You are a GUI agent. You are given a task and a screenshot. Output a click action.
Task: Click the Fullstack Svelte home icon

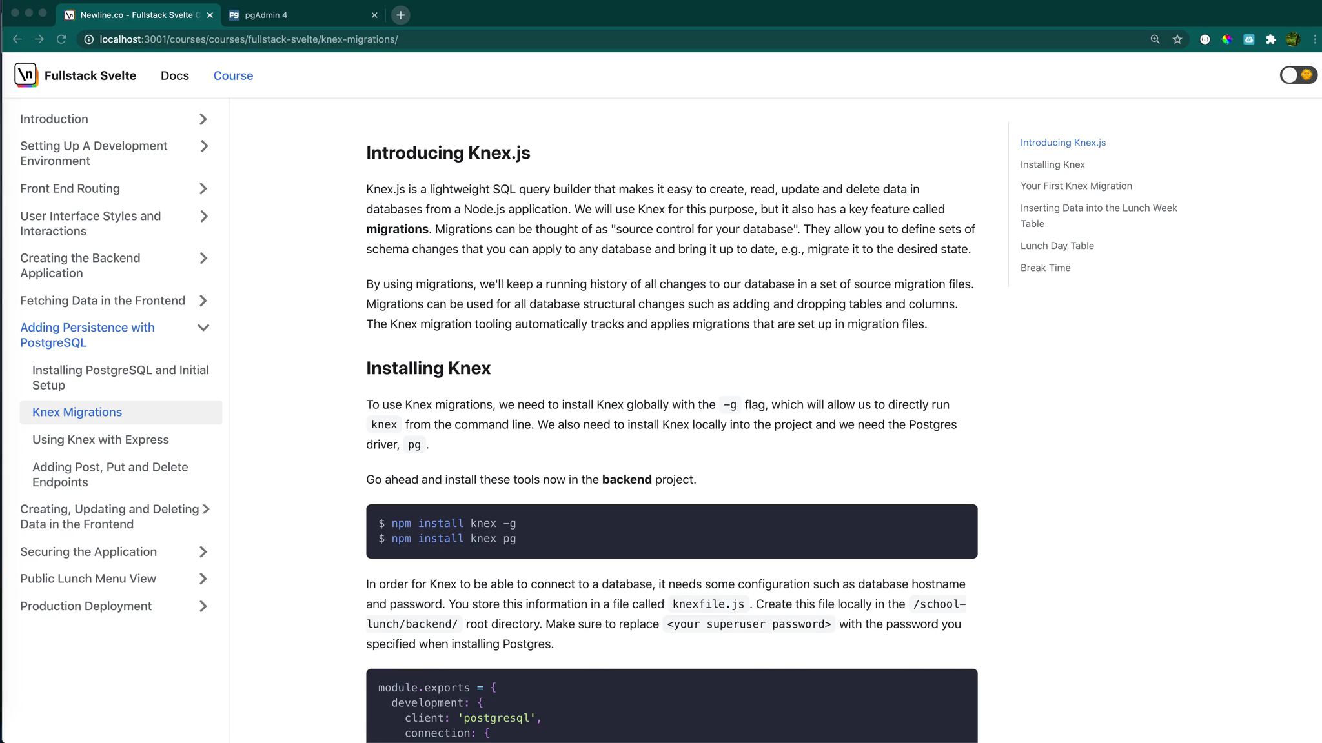point(25,75)
